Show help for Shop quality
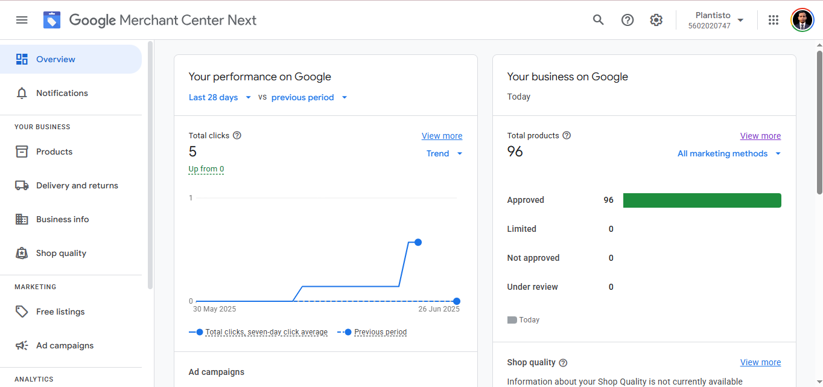The image size is (823, 387). pyautogui.click(x=563, y=363)
